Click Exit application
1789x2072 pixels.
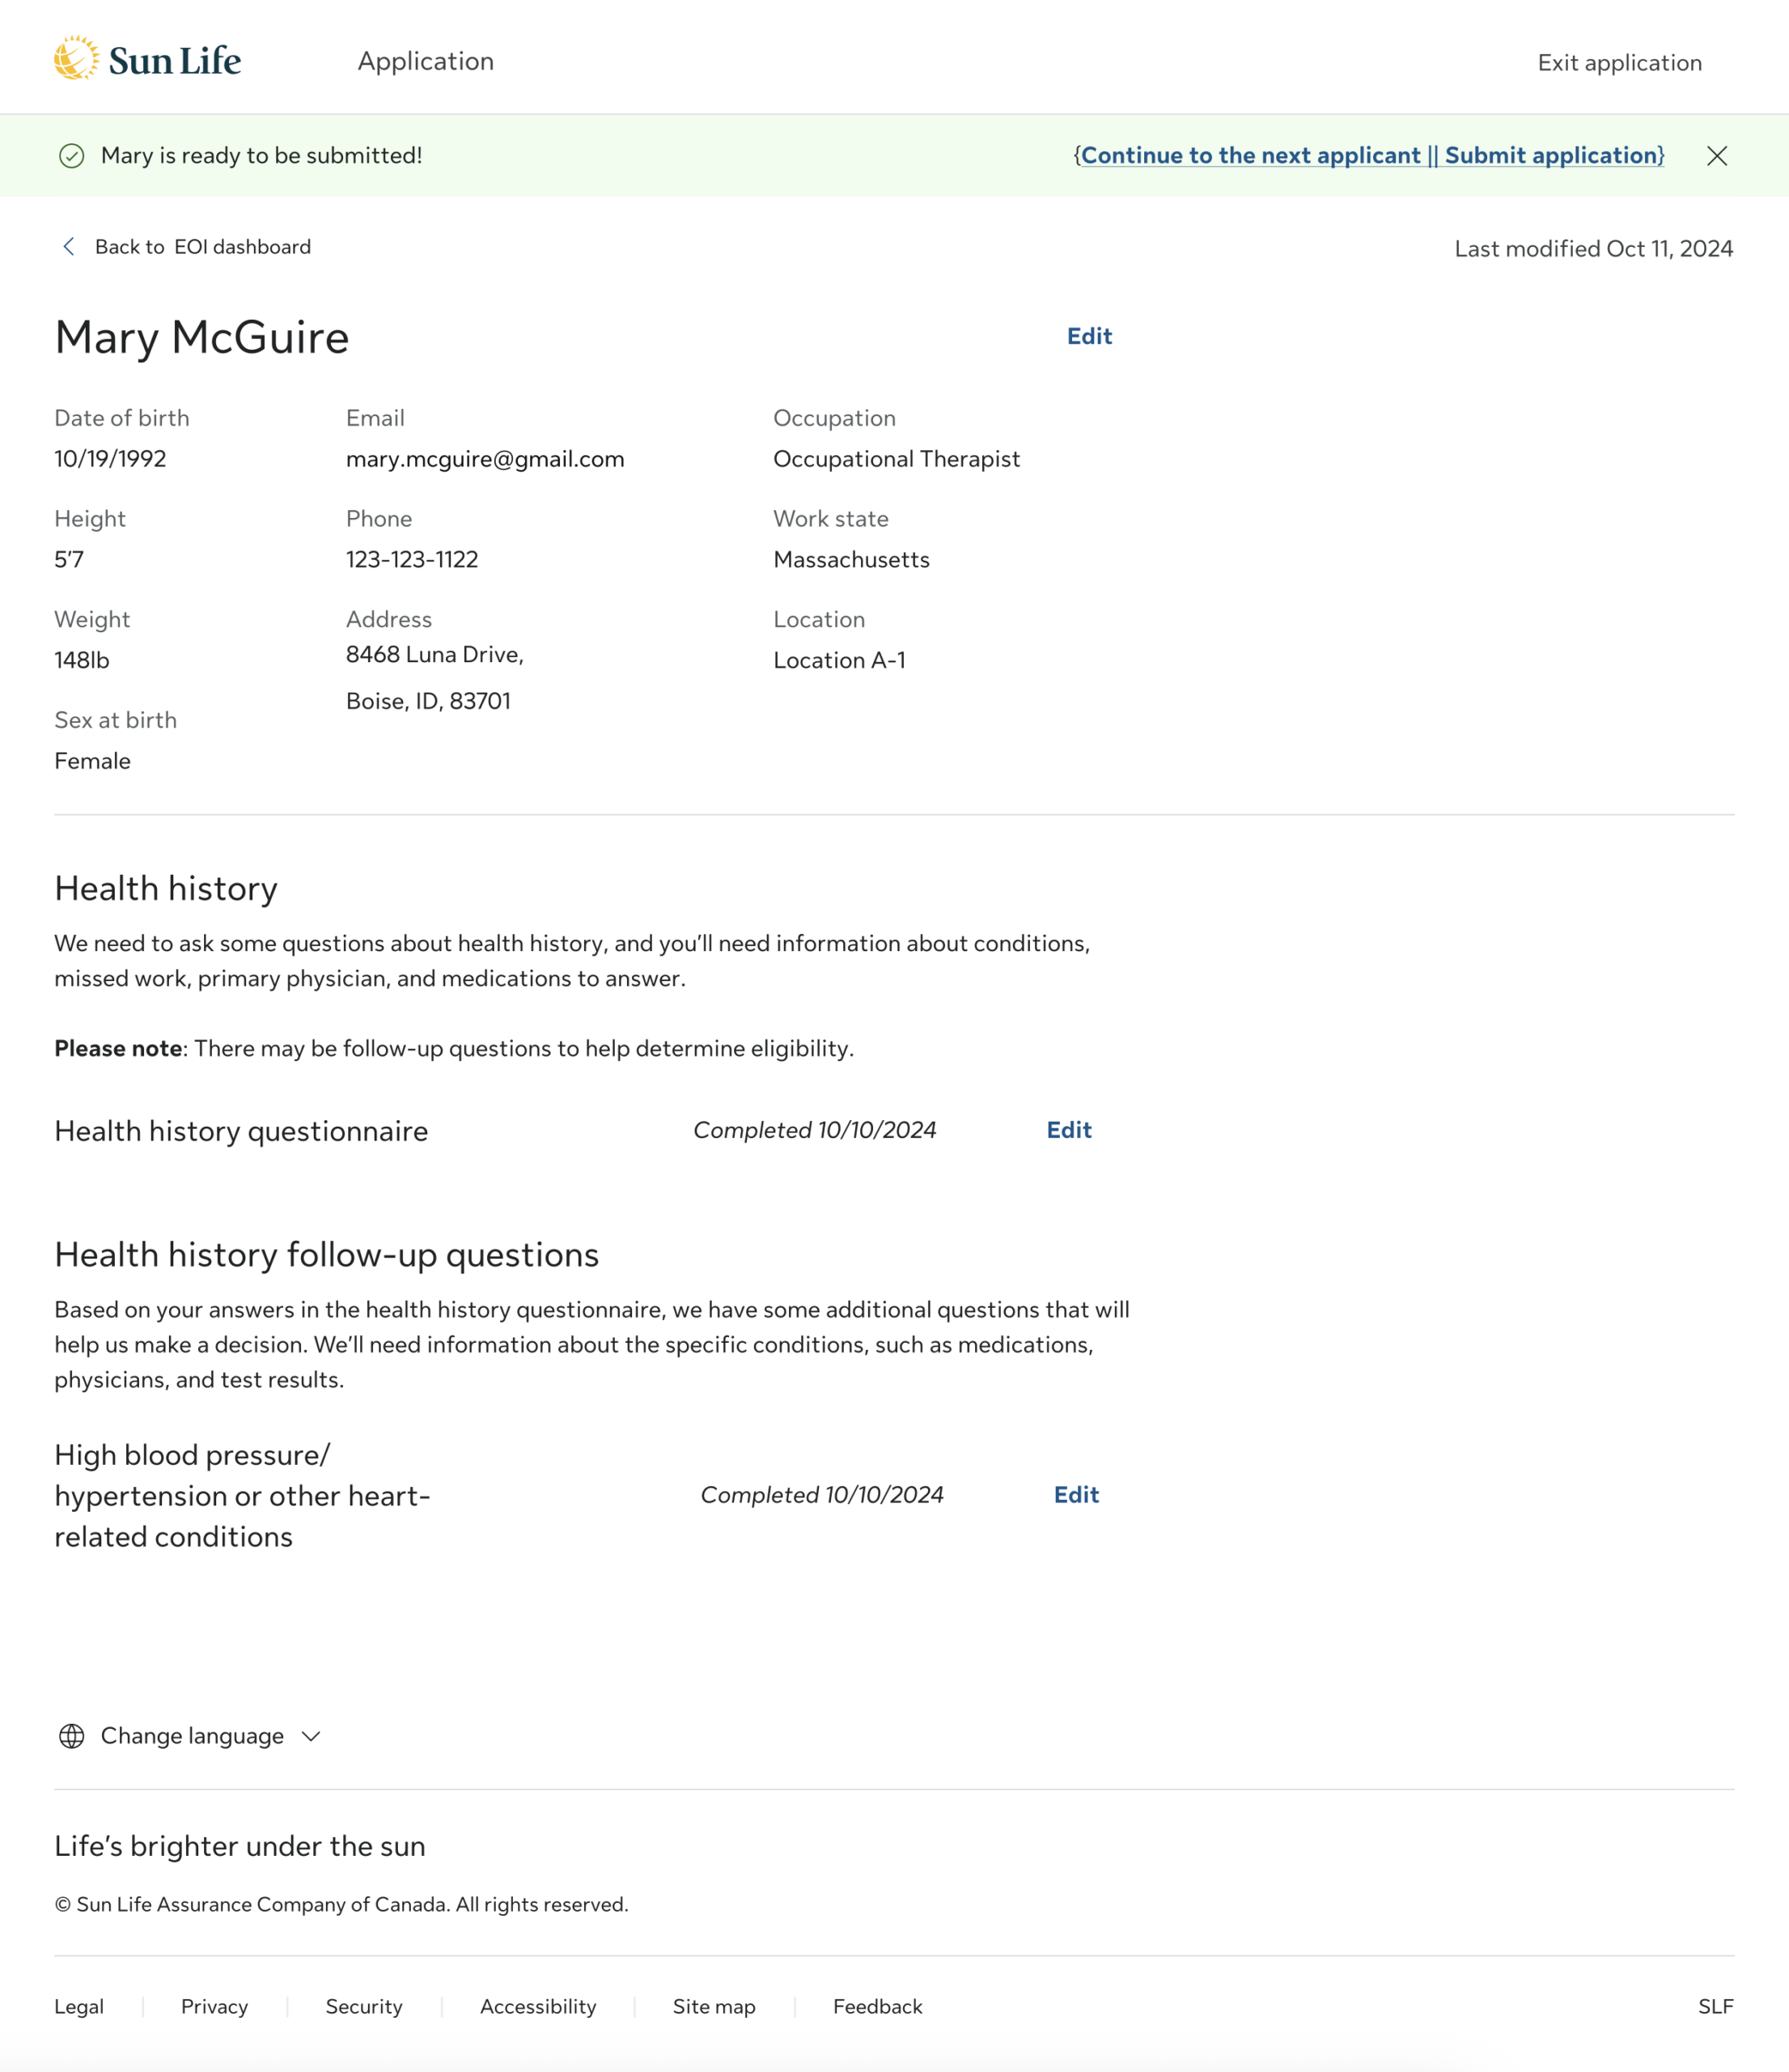click(x=1619, y=63)
